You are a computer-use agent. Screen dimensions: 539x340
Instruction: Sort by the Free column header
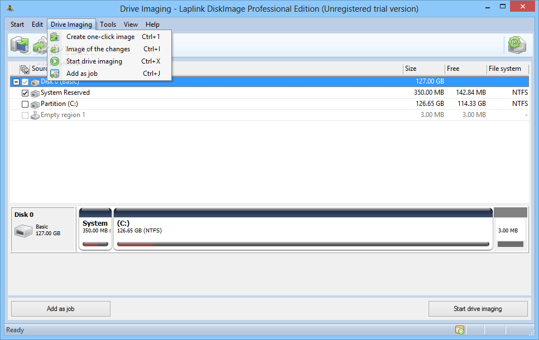(x=466, y=69)
